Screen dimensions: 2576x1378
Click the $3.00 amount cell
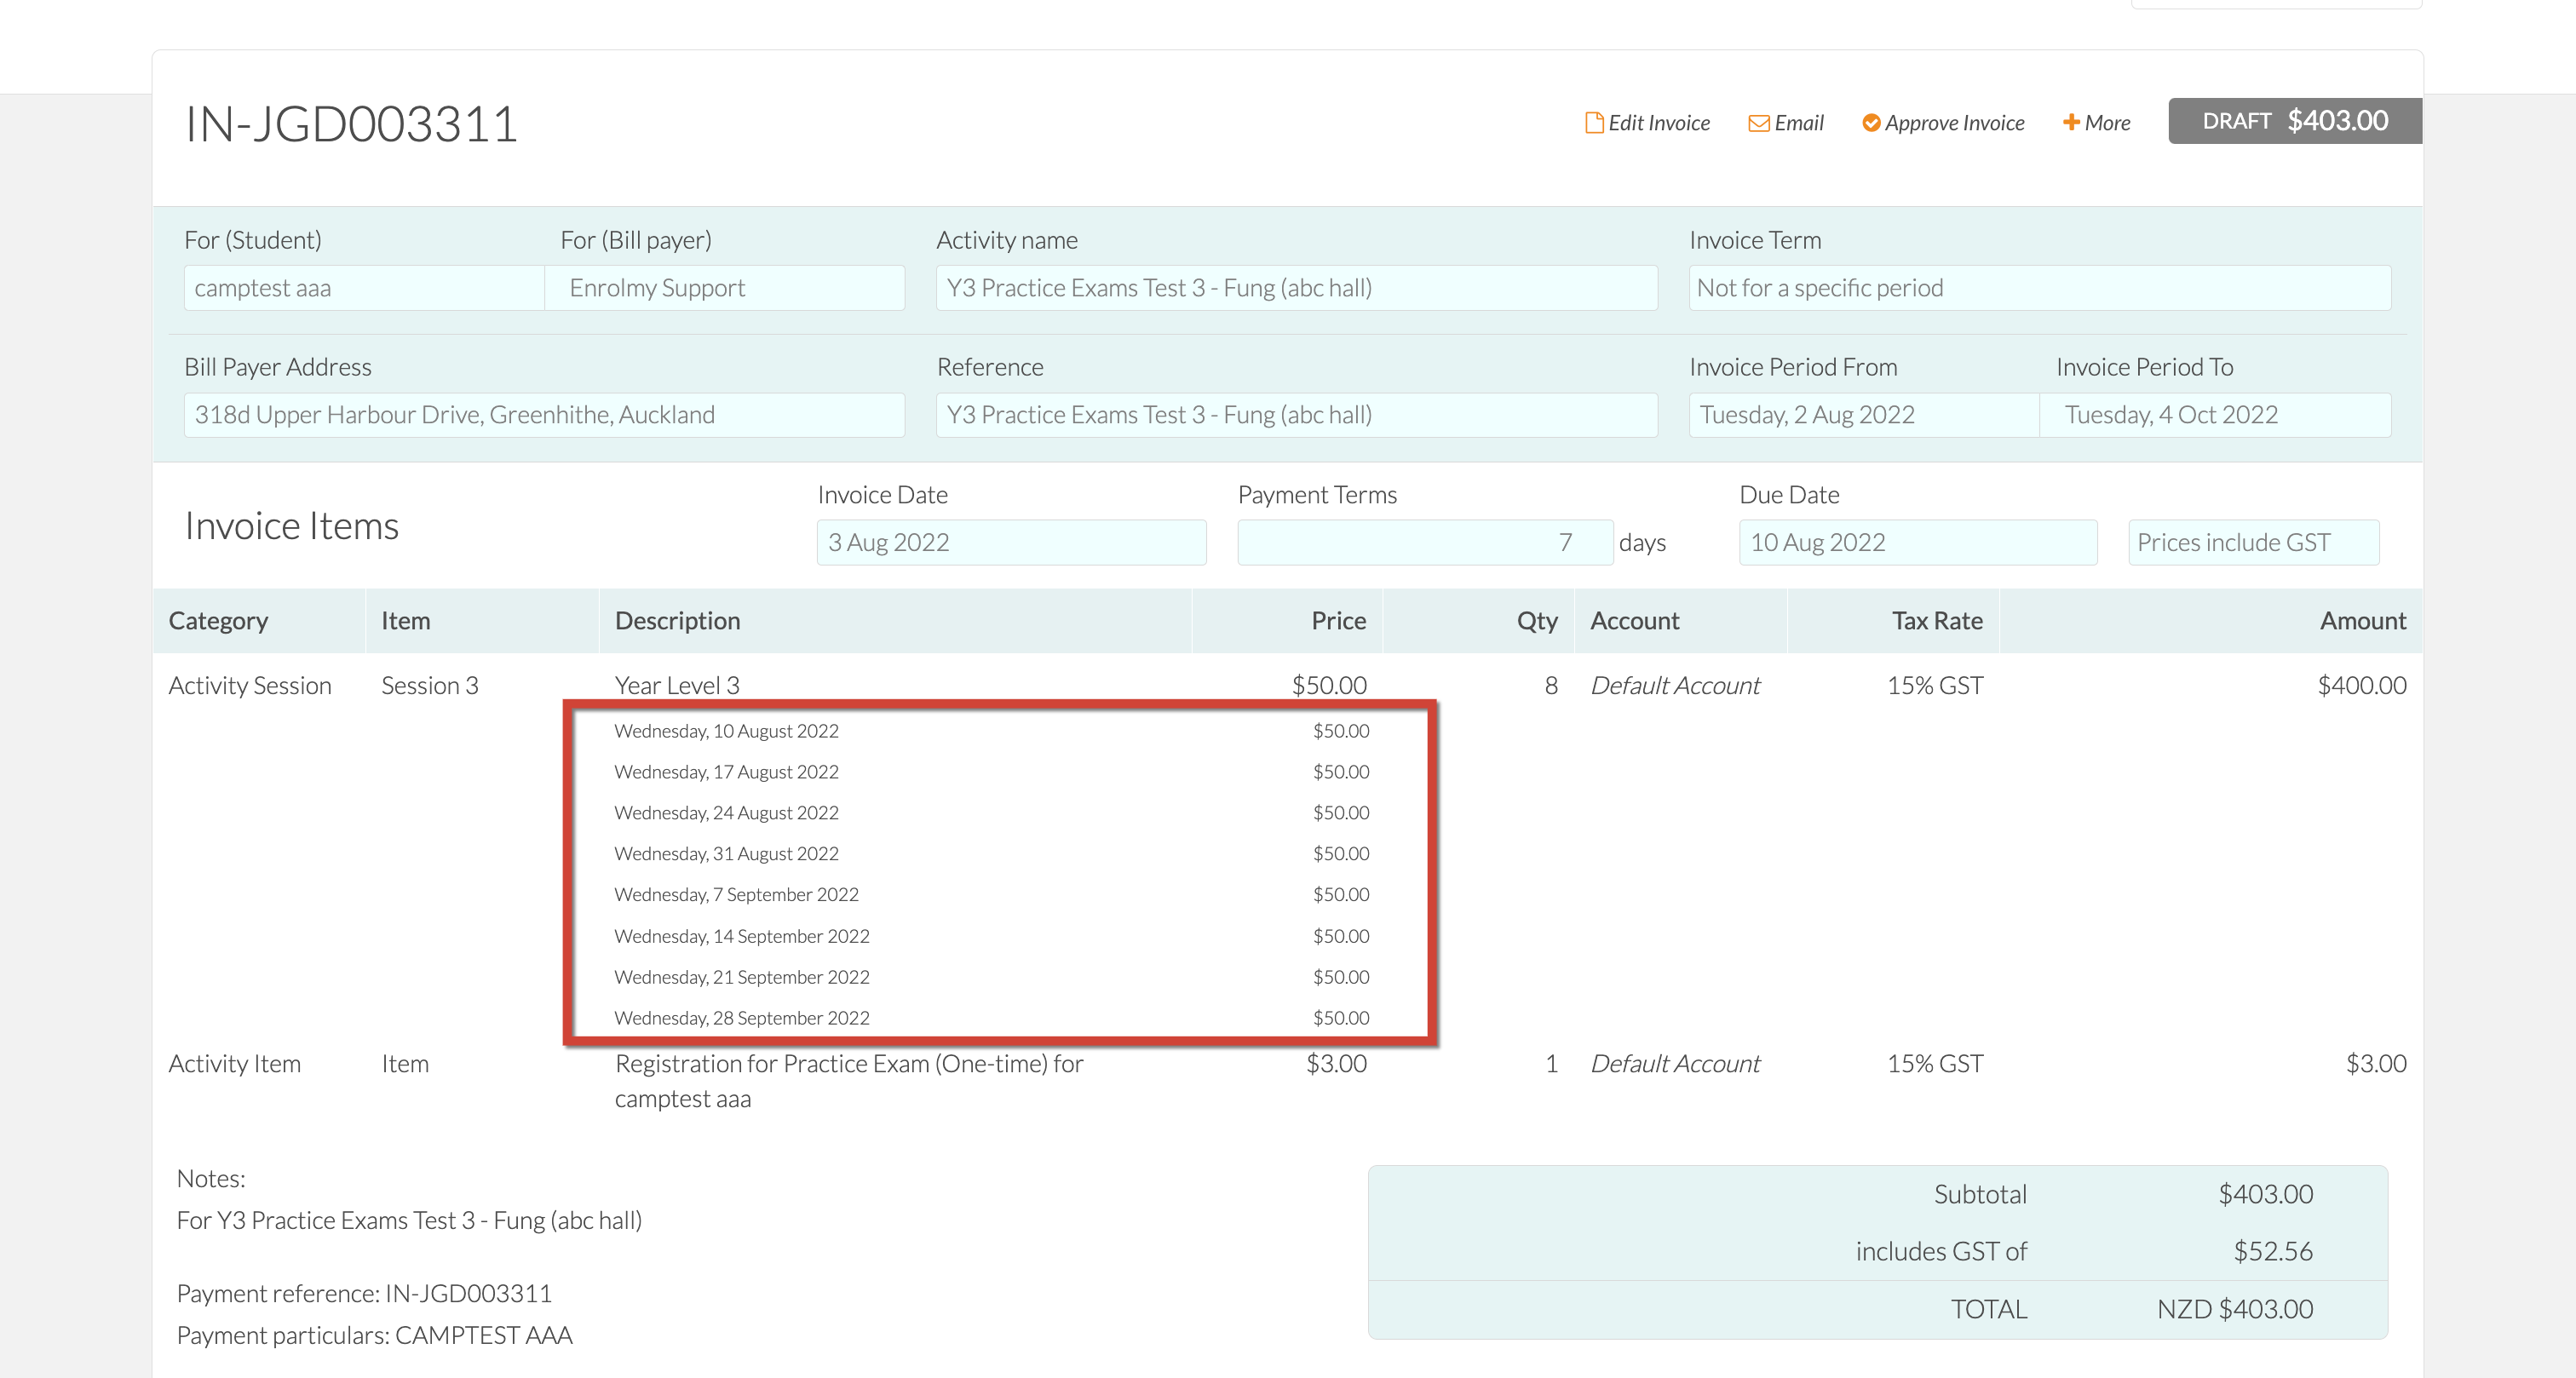pos(2376,1064)
